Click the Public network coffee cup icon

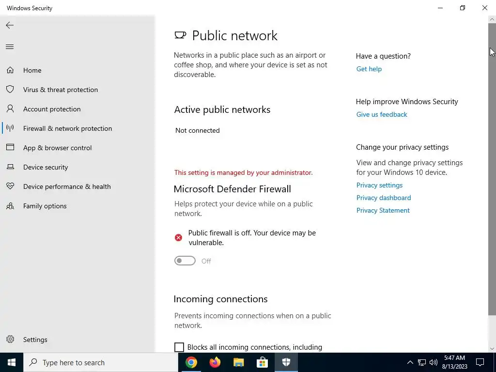coord(180,35)
